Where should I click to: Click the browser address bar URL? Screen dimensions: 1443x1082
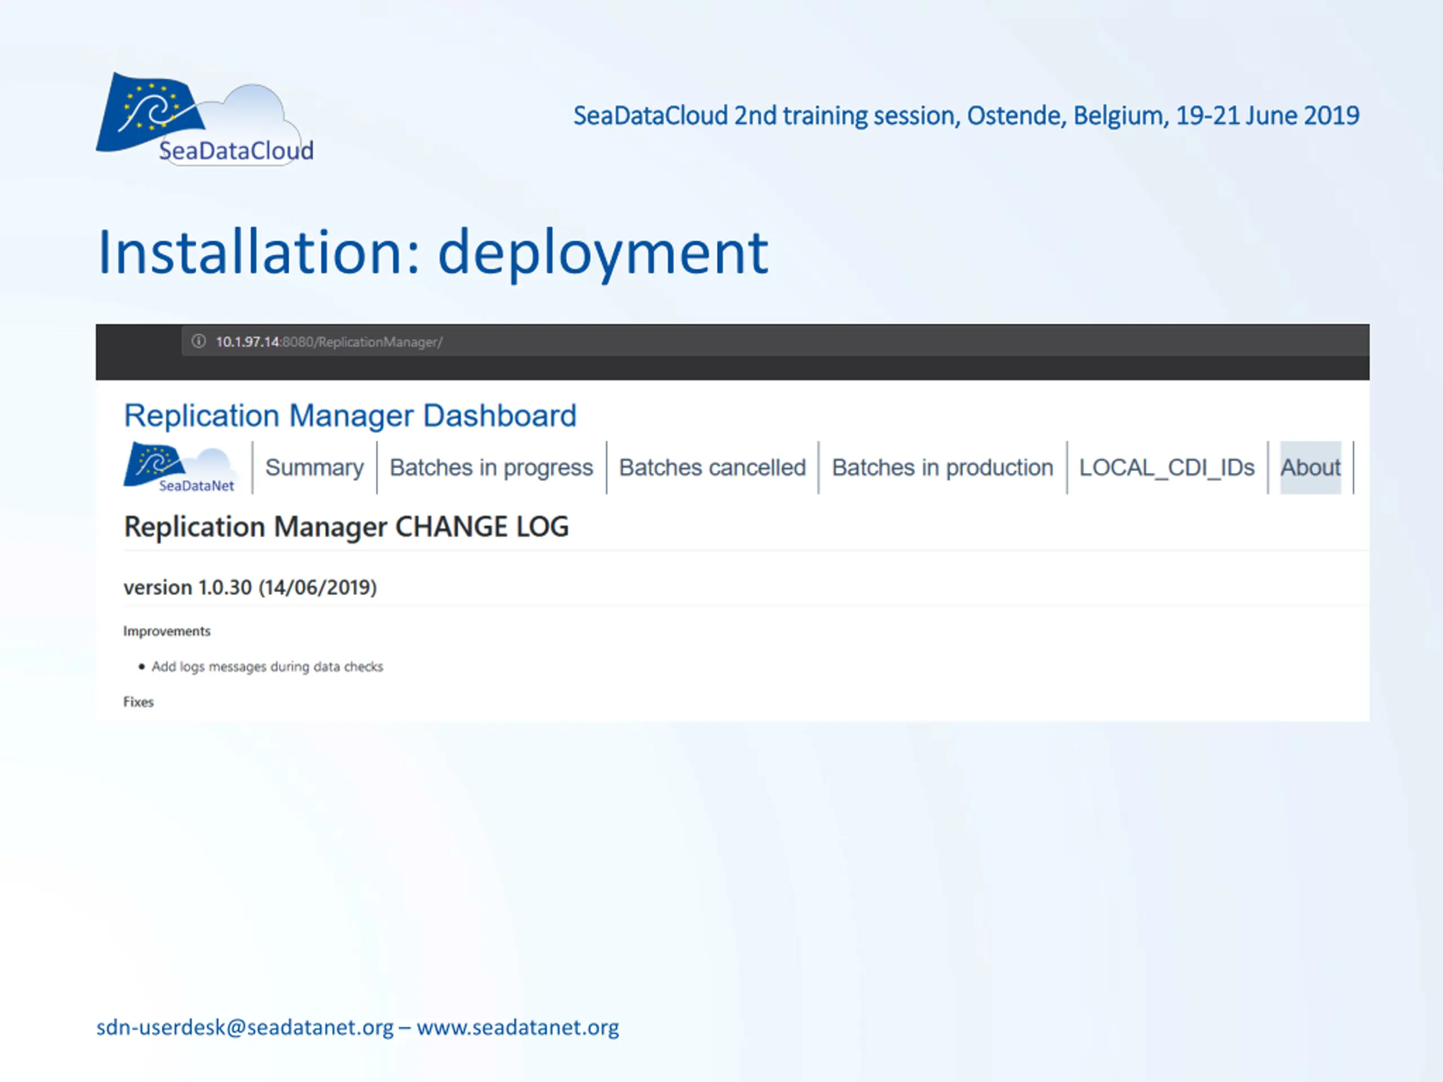coord(329,342)
